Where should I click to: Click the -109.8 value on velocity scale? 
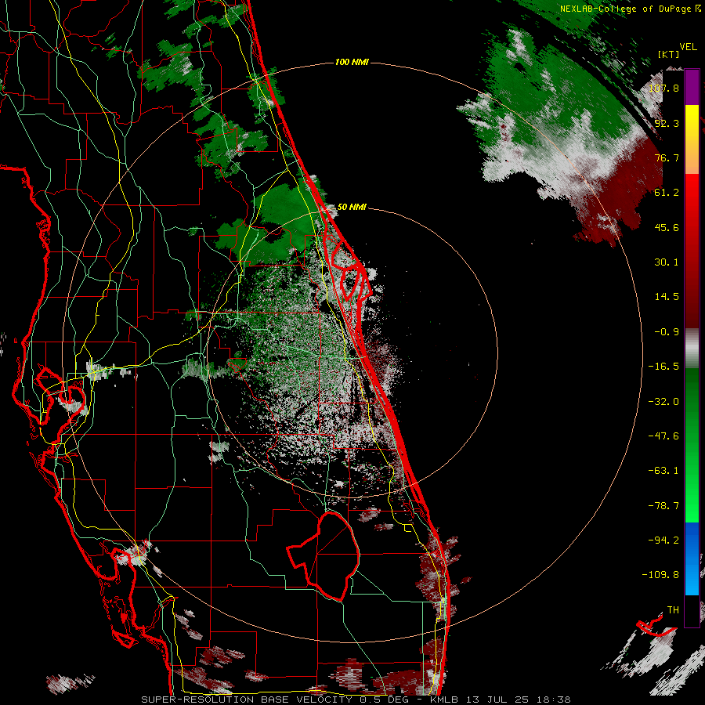[660, 575]
